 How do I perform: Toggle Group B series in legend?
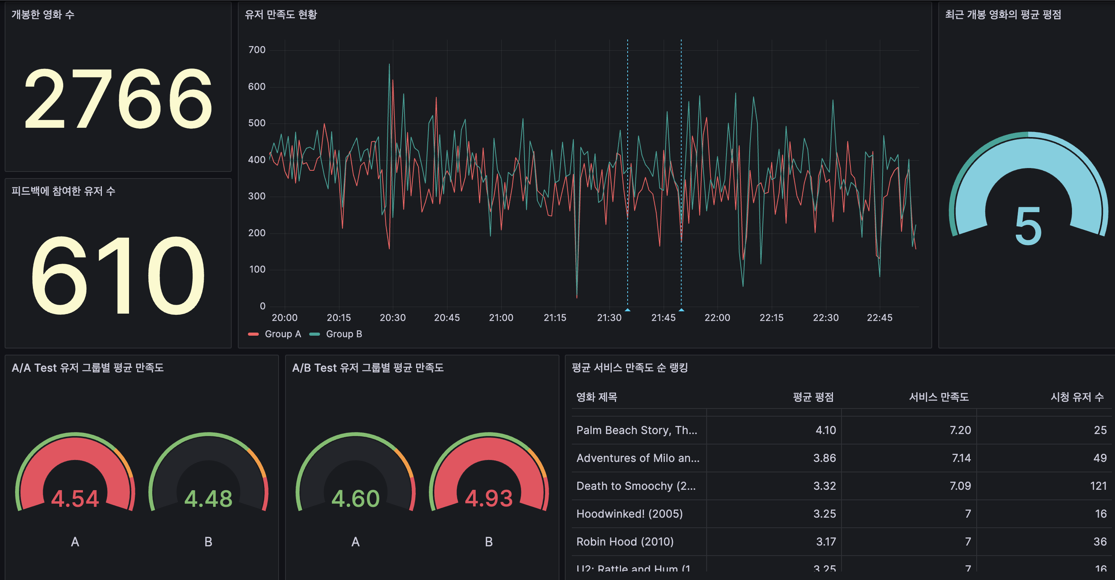tap(344, 334)
